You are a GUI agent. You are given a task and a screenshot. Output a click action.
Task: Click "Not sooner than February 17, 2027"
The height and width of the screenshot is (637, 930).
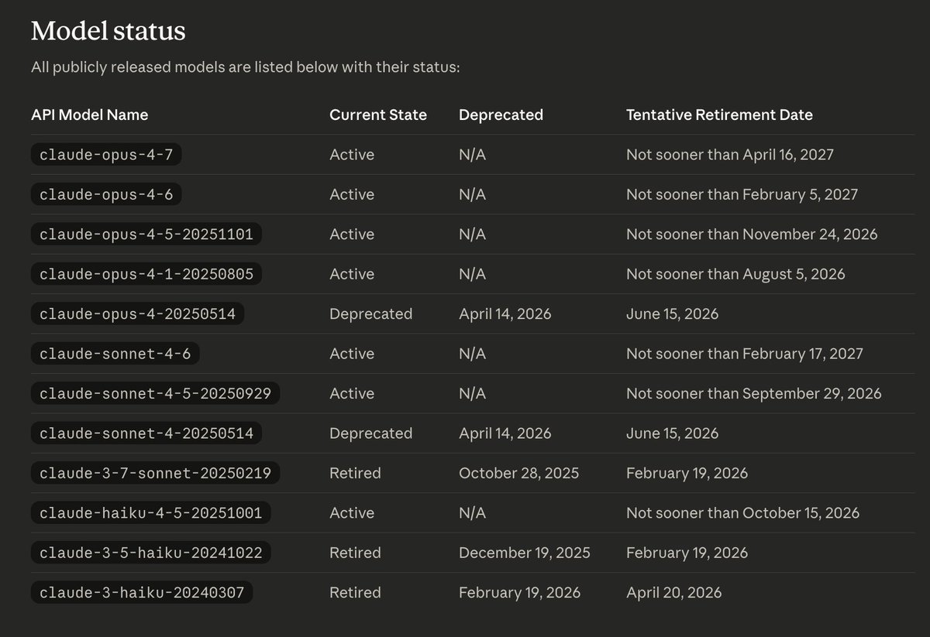(x=745, y=354)
